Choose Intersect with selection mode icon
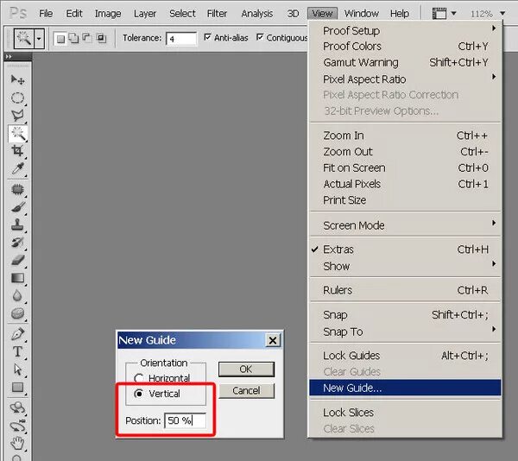Screen dimensions: 518x461 tap(101, 38)
